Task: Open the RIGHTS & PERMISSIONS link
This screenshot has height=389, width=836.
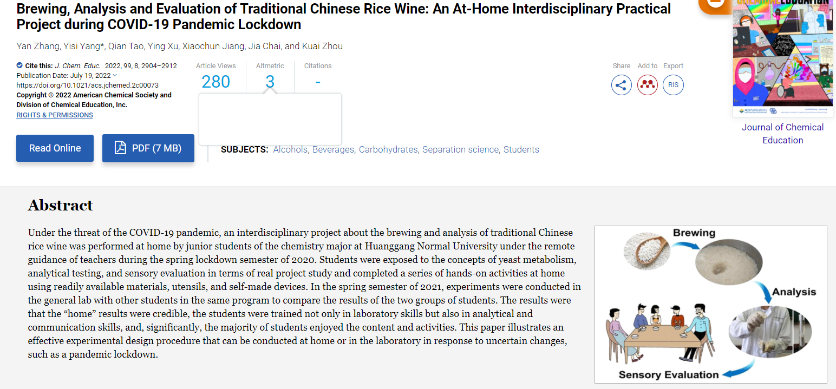Action: [x=55, y=115]
